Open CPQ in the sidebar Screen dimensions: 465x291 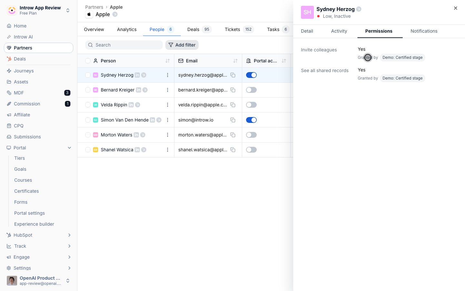(38, 126)
